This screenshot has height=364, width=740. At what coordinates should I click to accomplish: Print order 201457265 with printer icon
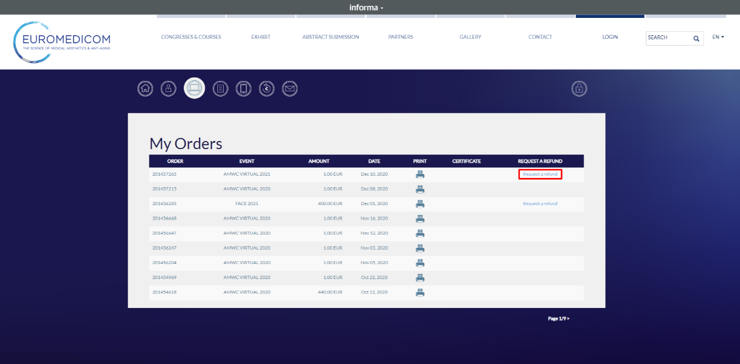(420, 174)
